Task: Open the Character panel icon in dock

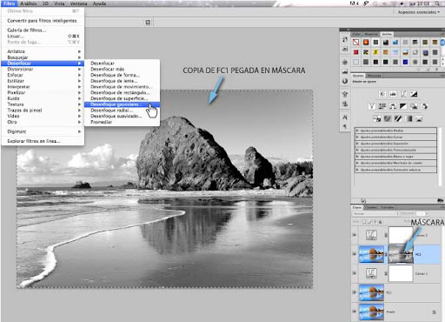Action: click(345, 117)
